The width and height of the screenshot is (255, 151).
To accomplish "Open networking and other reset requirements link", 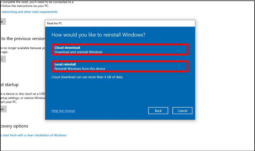I will [29, 12].
